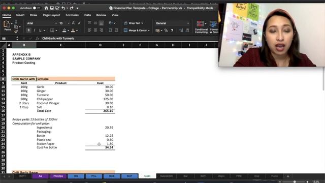Click the Cut scissors icon
Image resolution: width=325 pixels, height=183 pixels.
[x=16, y=22]
